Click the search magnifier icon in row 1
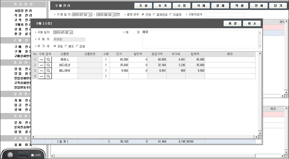The width and height of the screenshot is (289, 159). pyautogui.click(x=48, y=60)
